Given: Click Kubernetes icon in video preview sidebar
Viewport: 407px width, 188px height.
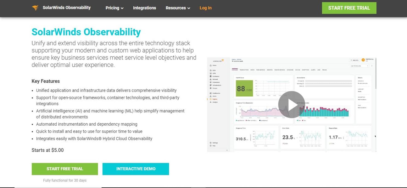Looking at the screenshot, I should point(210,82).
